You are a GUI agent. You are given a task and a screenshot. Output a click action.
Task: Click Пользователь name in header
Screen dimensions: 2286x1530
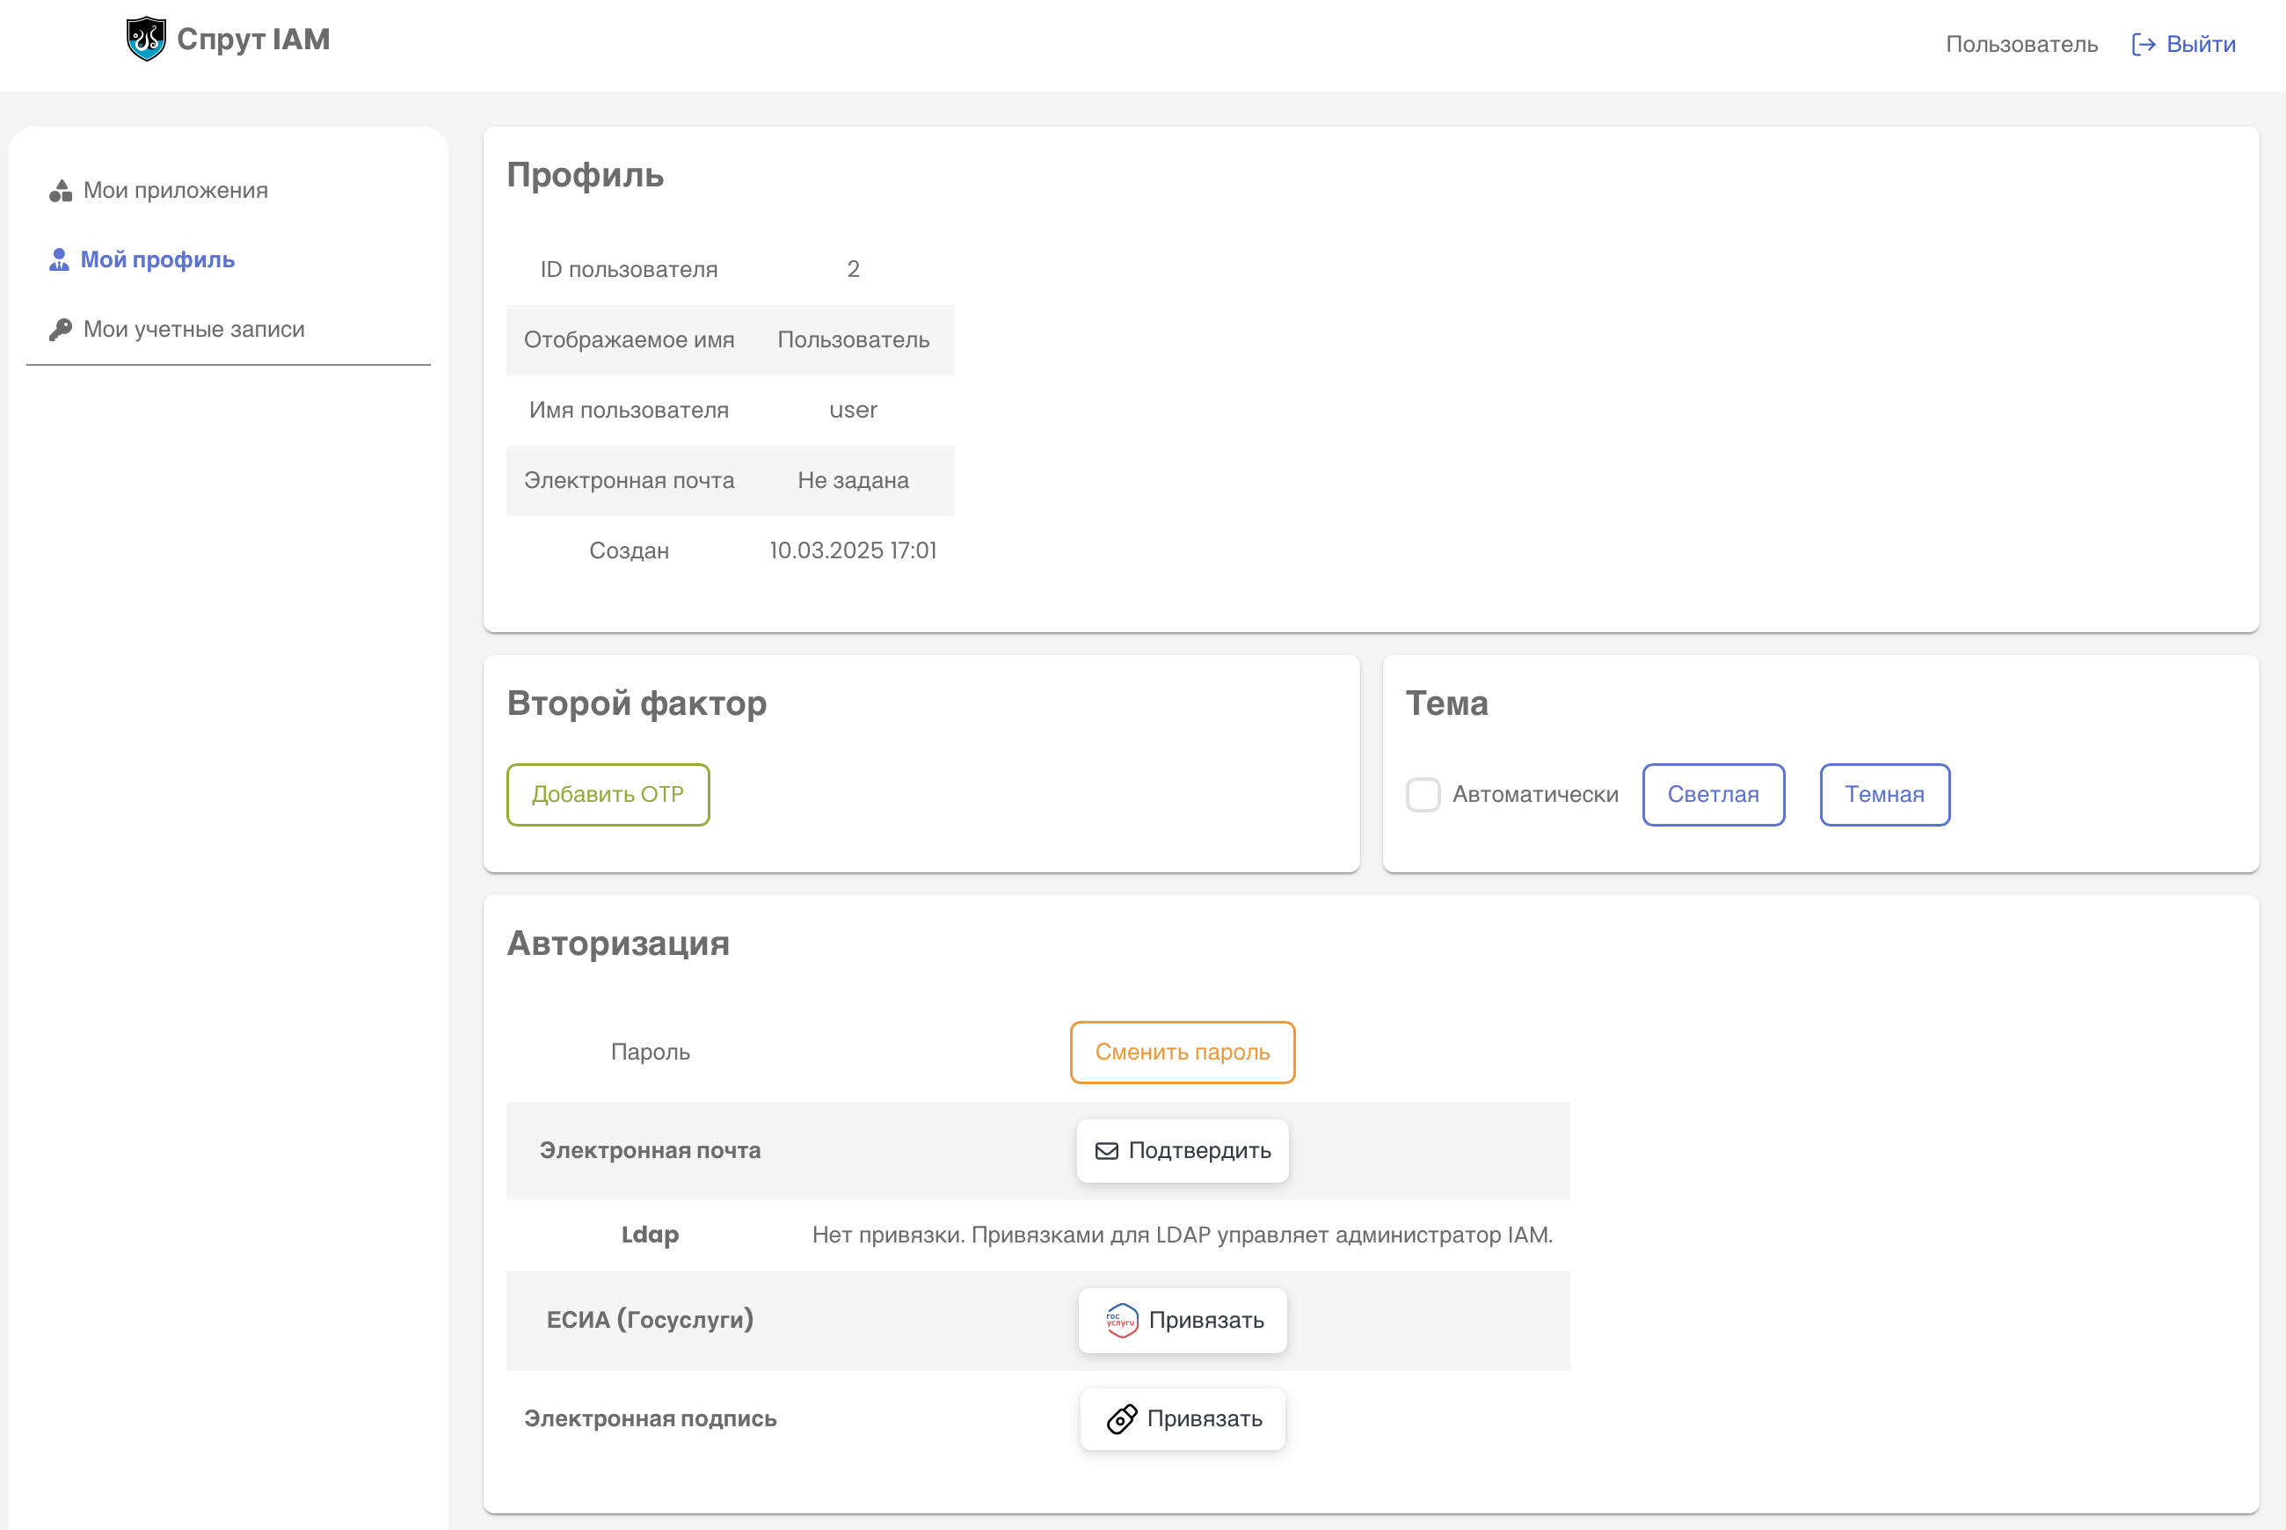pyautogui.click(x=2021, y=45)
